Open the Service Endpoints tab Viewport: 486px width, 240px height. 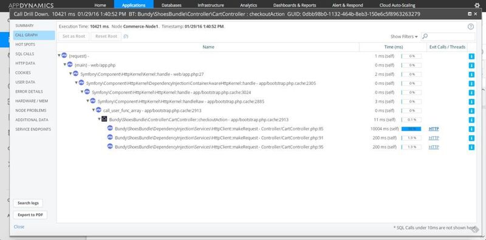(34, 129)
